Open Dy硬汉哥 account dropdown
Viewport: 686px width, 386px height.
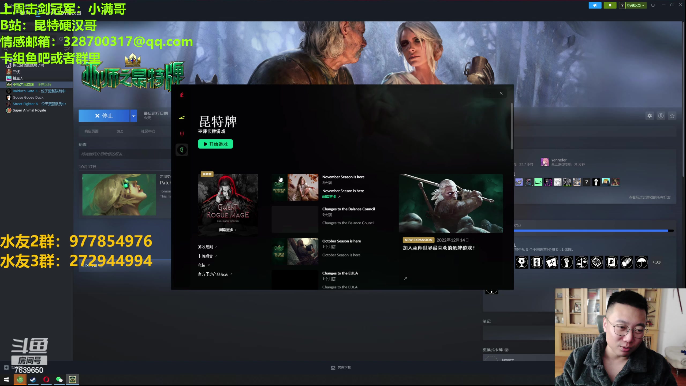[x=636, y=5]
